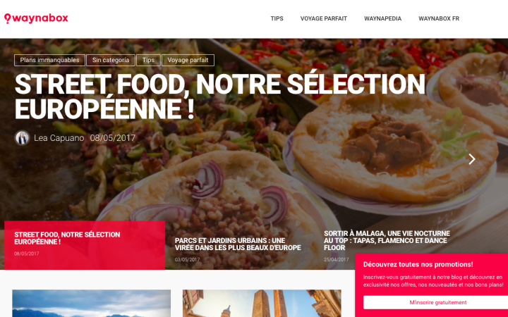Open the TIPS menu item
508x317 pixels.
277,19
